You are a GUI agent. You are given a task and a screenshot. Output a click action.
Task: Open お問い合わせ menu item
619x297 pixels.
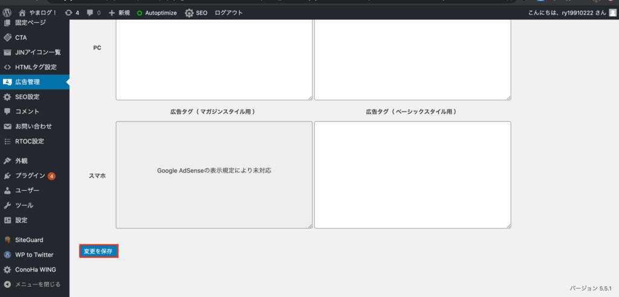pyautogui.click(x=34, y=127)
